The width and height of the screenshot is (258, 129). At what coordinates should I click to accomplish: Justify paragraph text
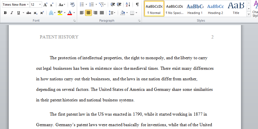pos(102,13)
